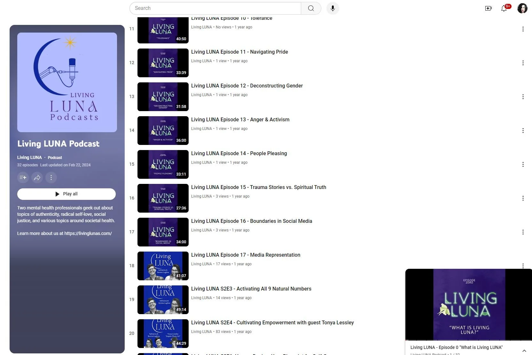Play S2E4 thumbnail with 44:29 duration
532x355 pixels.
coord(163,334)
